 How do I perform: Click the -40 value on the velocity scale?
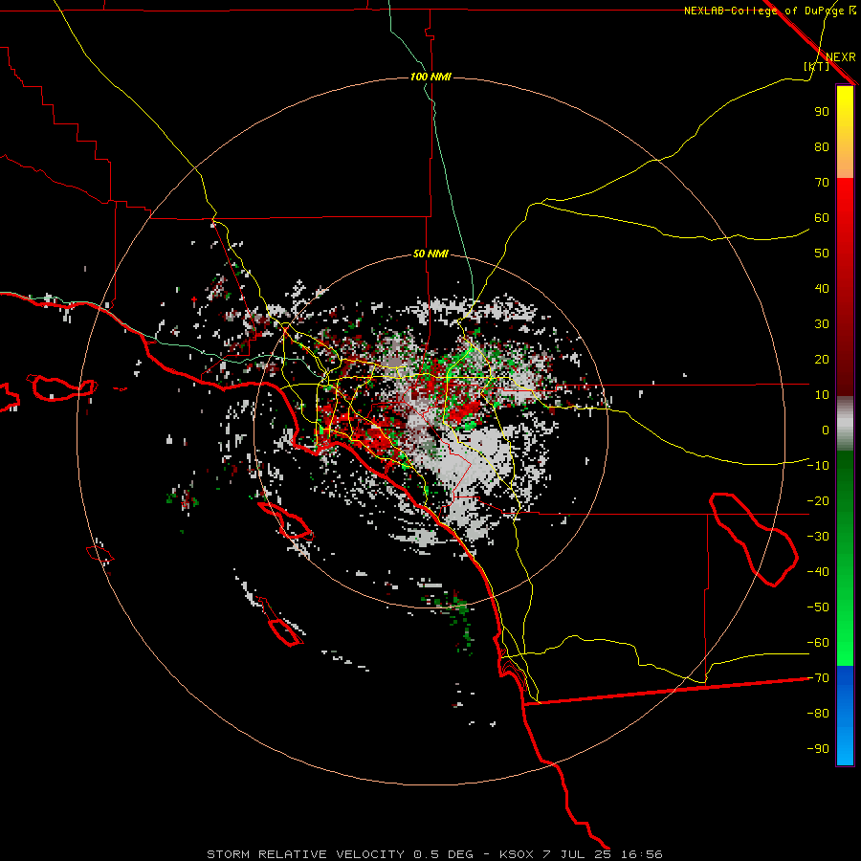(818, 572)
